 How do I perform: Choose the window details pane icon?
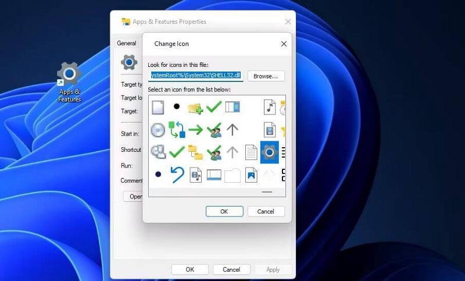pyautogui.click(x=232, y=107)
